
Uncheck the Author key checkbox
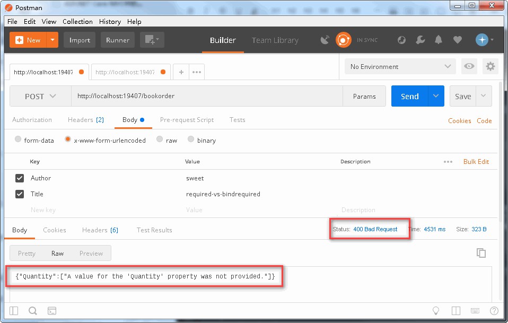point(20,178)
